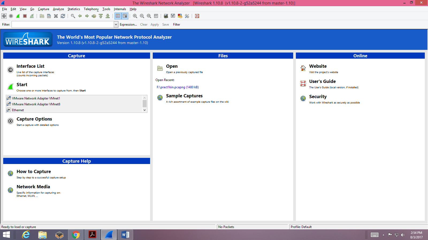Open Google Chrome from the taskbar
The width and height of the screenshot is (428, 240).
pos(76,235)
